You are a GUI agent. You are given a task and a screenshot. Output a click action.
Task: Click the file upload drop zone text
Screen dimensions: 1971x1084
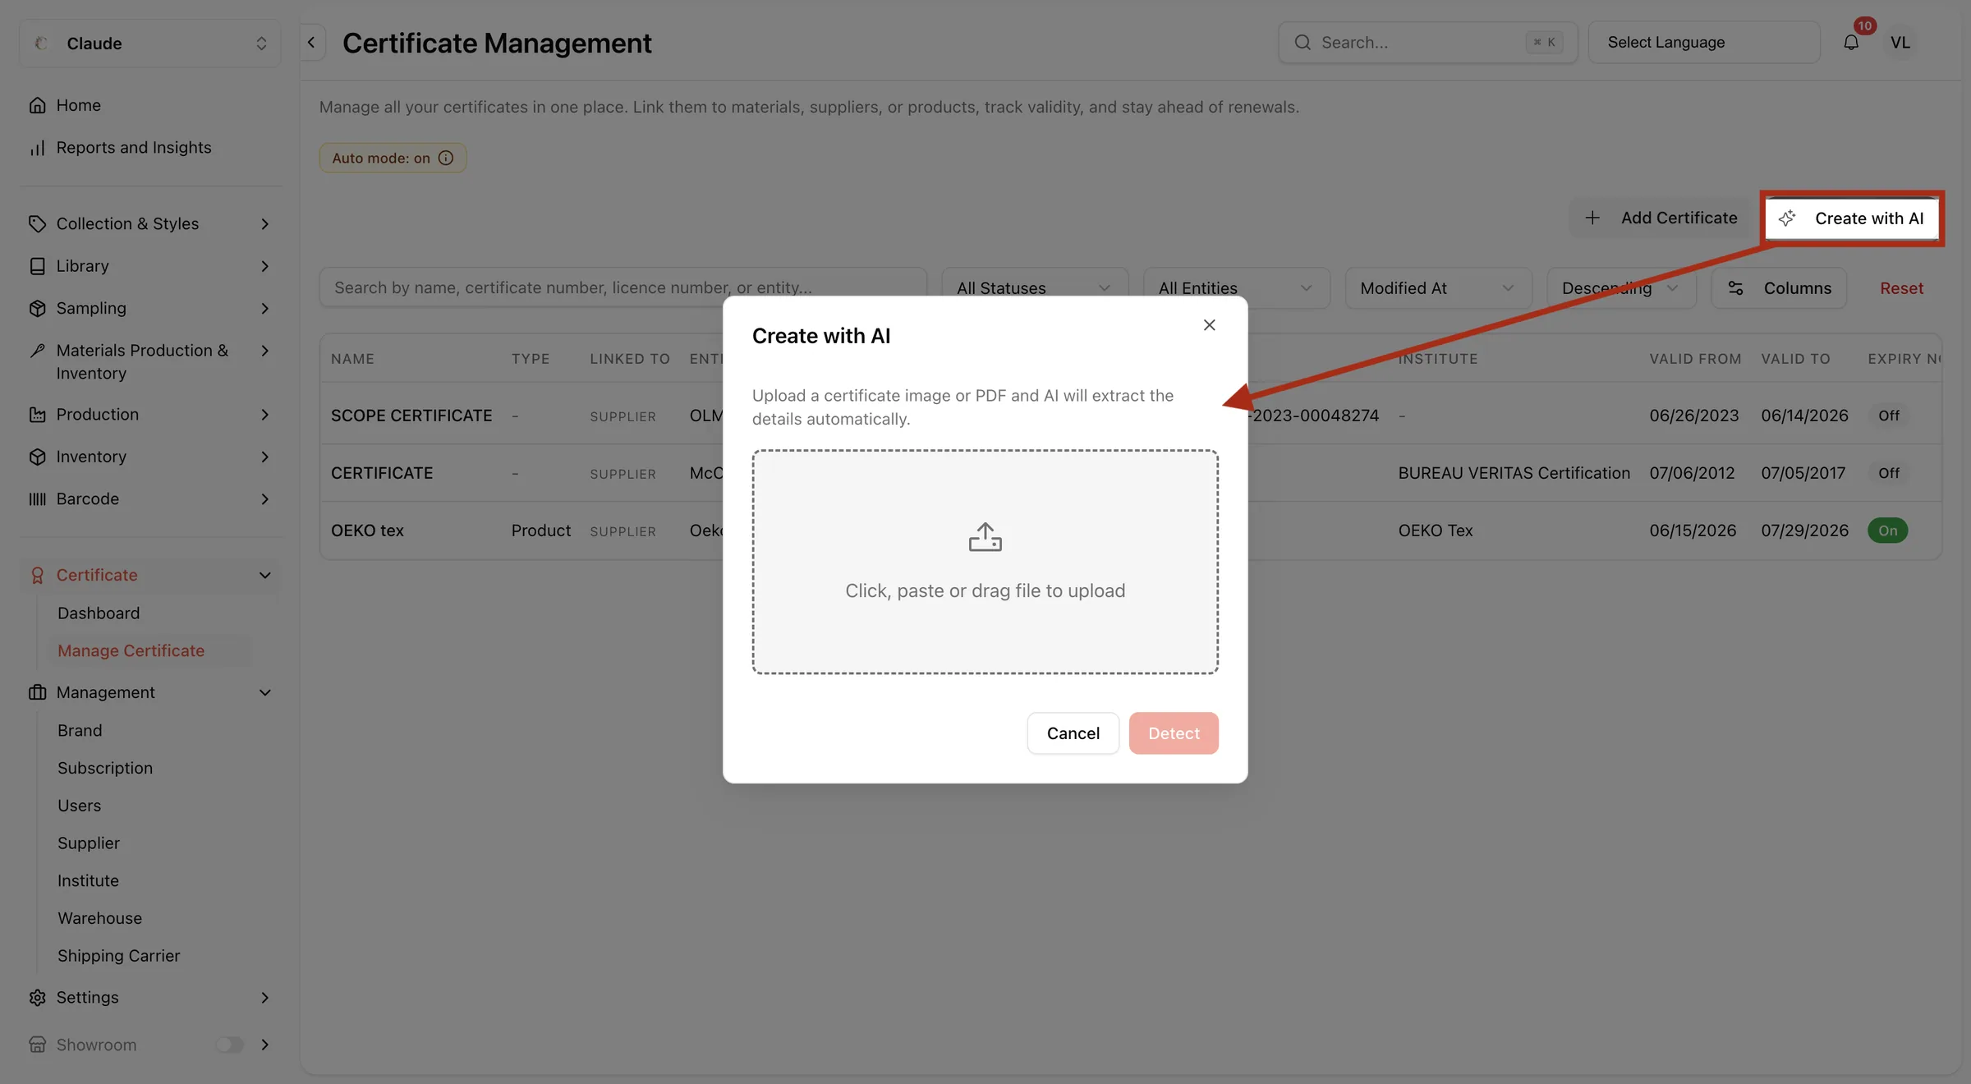point(985,590)
